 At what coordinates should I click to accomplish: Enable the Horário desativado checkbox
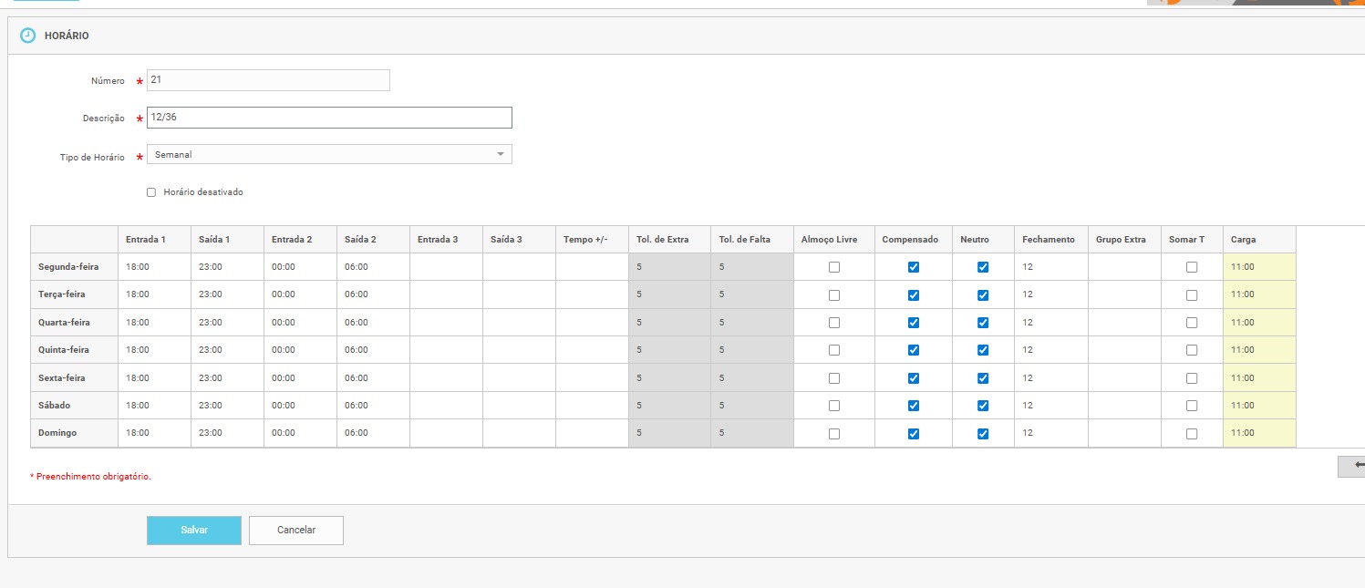coord(151,192)
